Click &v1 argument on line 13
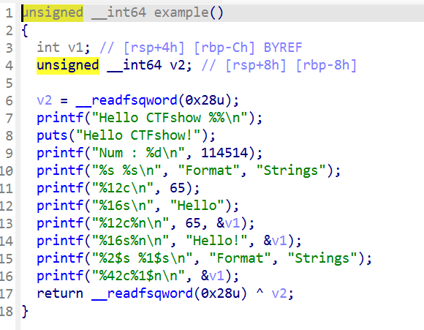 click(229, 223)
